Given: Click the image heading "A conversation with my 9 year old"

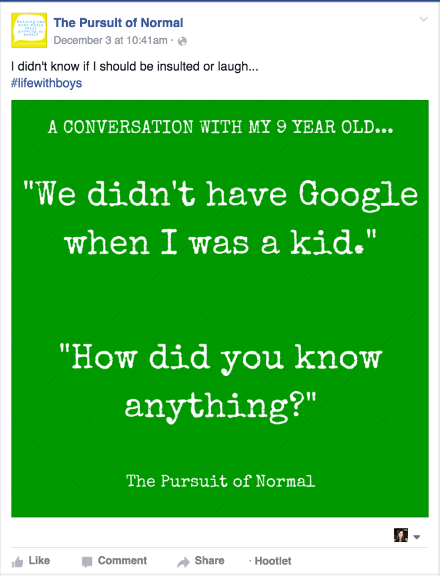Looking at the screenshot, I should pyautogui.click(x=221, y=127).
